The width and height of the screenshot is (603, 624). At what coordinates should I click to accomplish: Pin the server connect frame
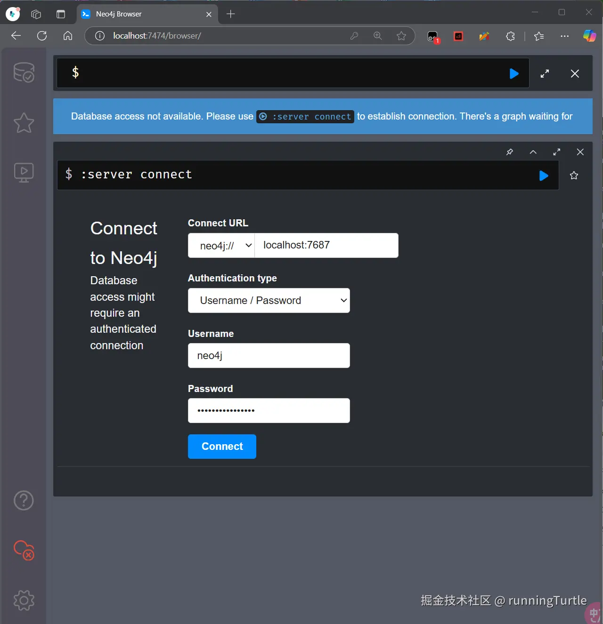510,152
